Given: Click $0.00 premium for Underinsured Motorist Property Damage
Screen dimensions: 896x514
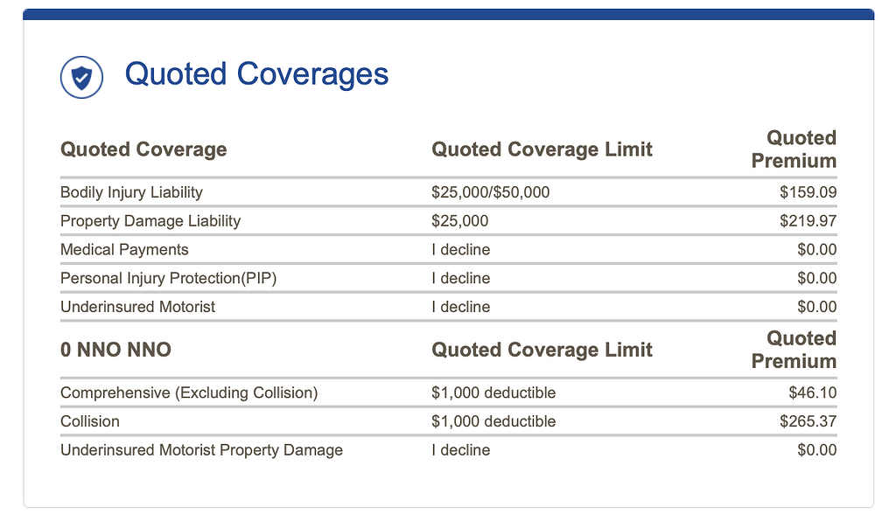Looking at the screenshot, I should [x=816, y=450].
